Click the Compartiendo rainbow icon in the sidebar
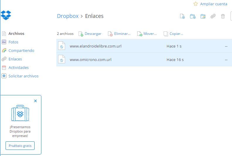This screenshot has width=232, height=156. [4, 50]
